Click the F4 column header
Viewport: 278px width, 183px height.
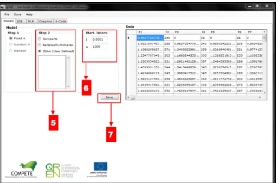pyautogui.click(x=205, y=32)
